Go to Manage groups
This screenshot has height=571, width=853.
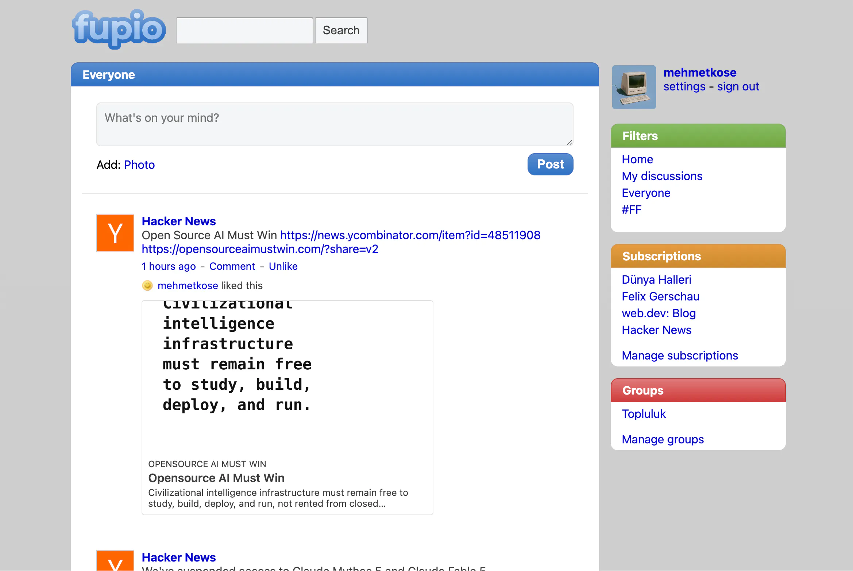tap(663, 439)
